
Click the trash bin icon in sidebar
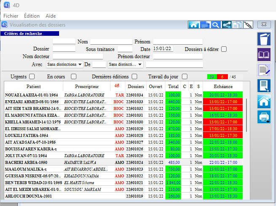click(x=264, y=39)
